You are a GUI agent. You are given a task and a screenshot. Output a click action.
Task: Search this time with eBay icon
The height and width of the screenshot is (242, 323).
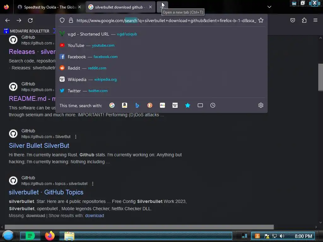click(x=162, y=105)
